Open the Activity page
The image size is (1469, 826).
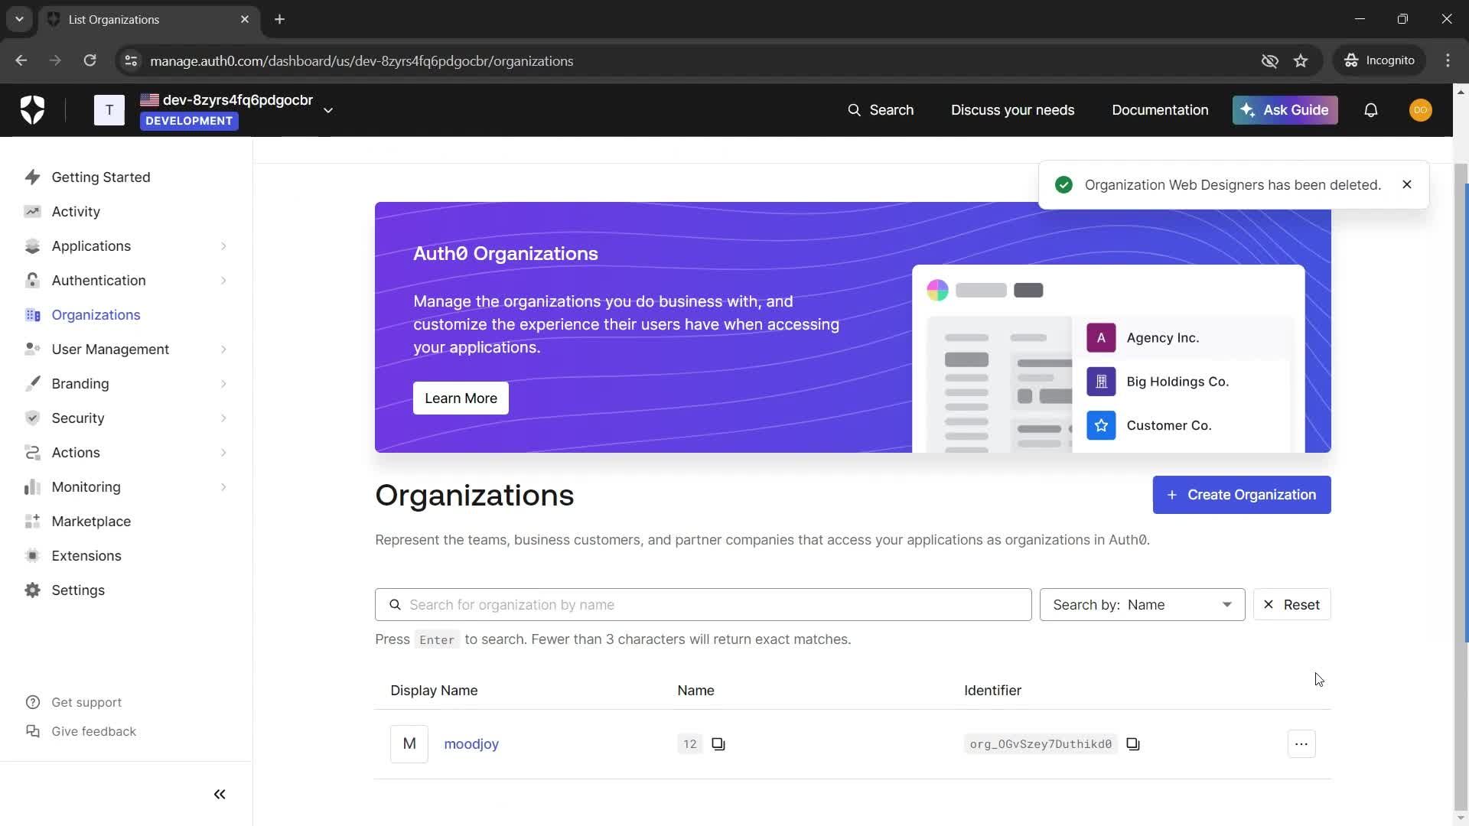76,211
